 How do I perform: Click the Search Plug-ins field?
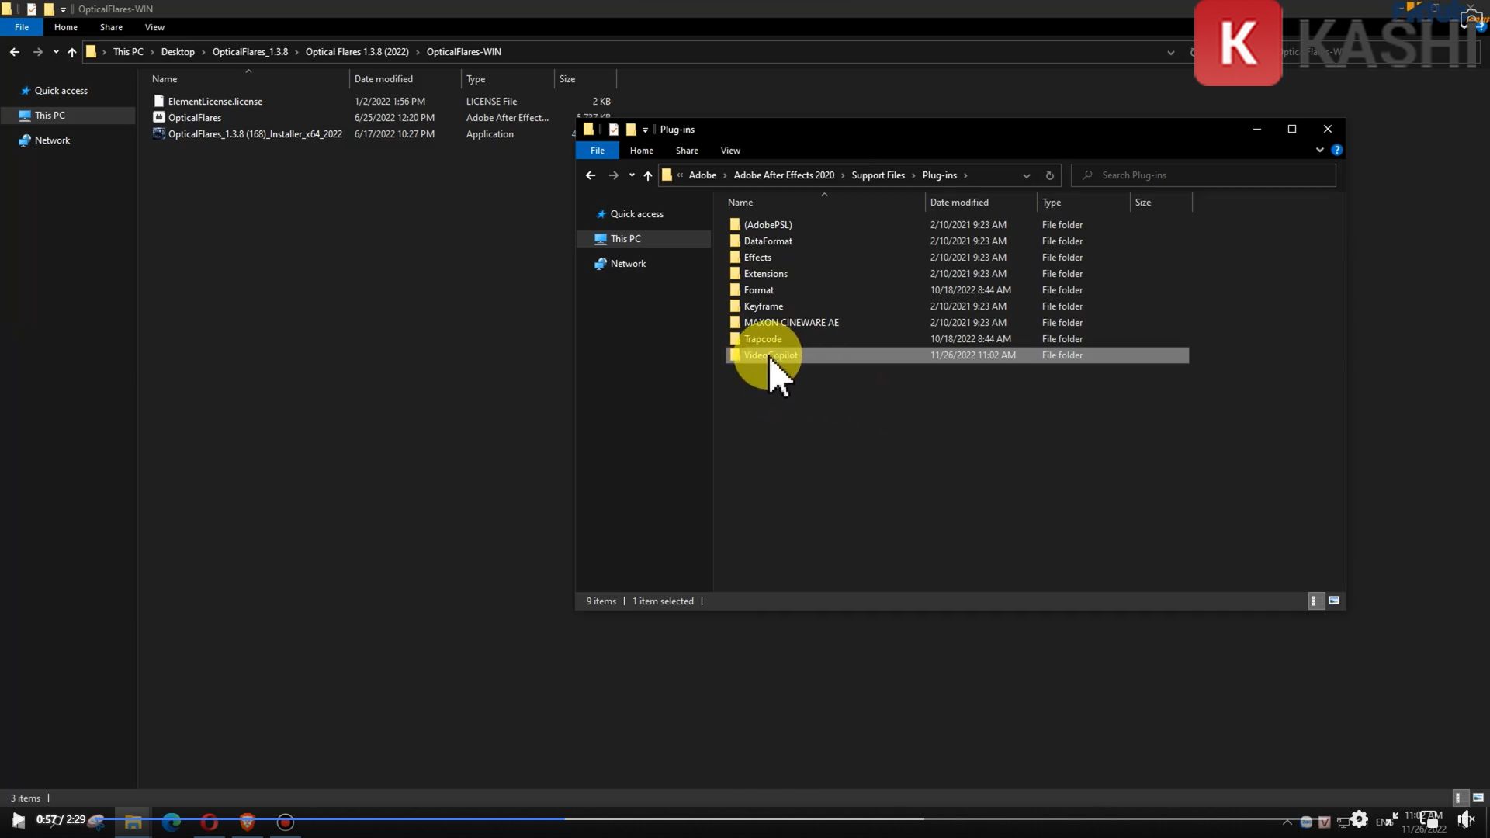tap(1211, 175)
